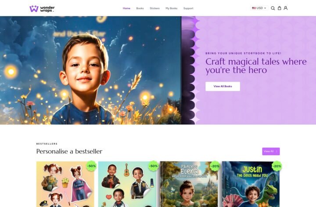This screenshot has height=207, width=316.
Task: Open the Stickers menu item
Action: [x=154, y=8]
